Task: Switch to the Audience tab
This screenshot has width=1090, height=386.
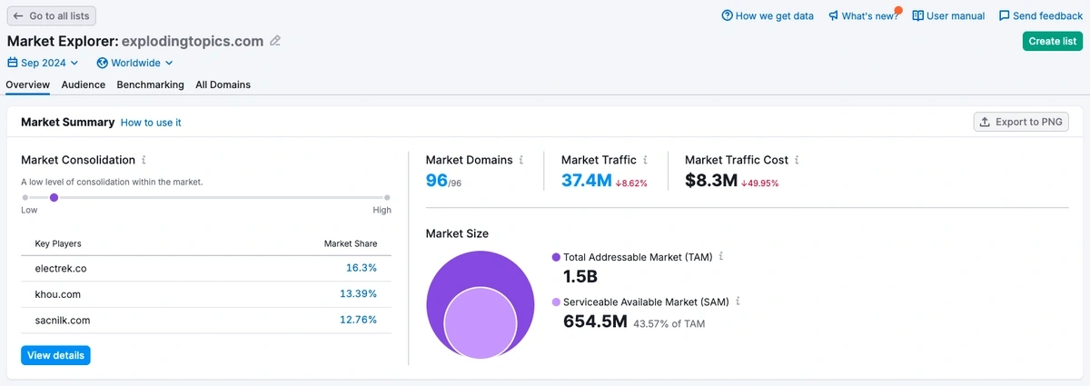Action: (x=83, y=84)
